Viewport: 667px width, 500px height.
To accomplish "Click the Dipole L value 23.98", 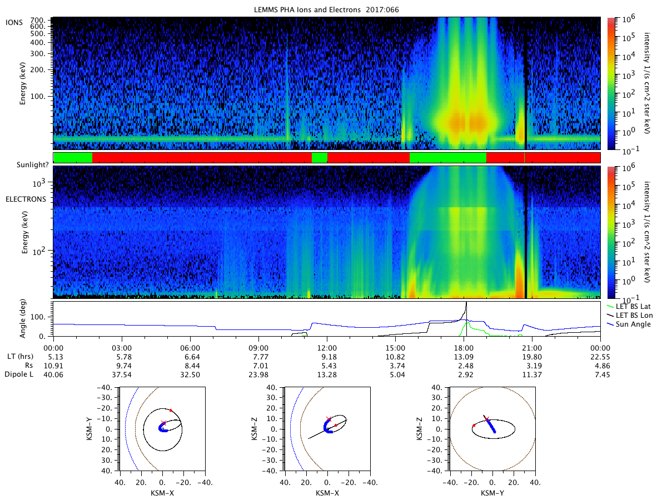I will tap(258, 375).
